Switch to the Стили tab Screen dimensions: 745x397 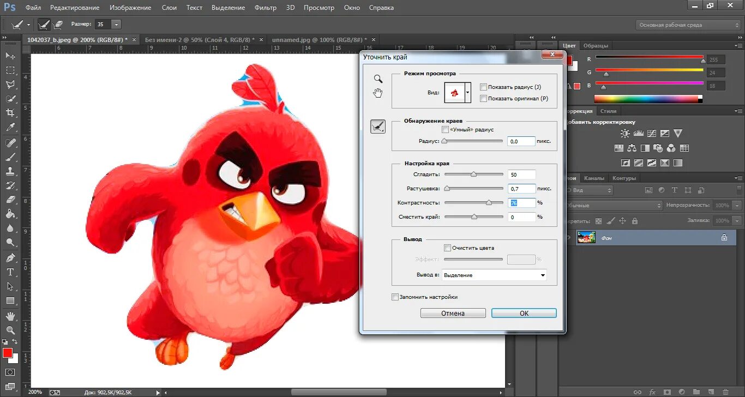coord(609,111)
